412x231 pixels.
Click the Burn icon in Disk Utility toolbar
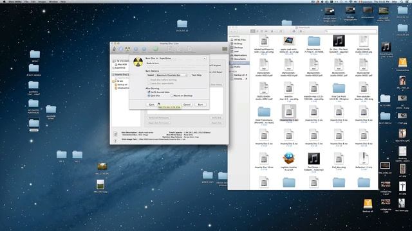[127, 49]
